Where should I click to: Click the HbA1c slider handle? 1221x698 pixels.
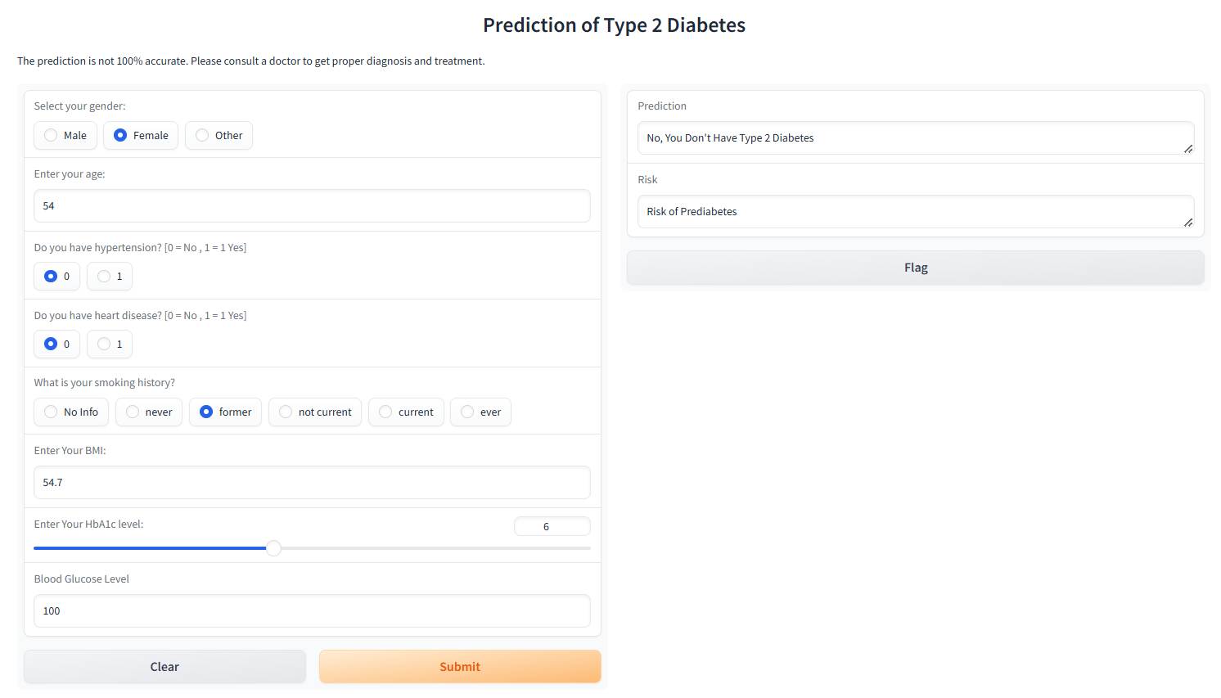pyautogui.click(x=274, y=548)
